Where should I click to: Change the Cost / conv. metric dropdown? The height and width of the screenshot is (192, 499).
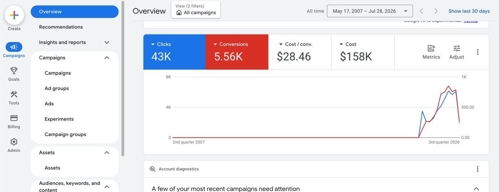[295, 44]
